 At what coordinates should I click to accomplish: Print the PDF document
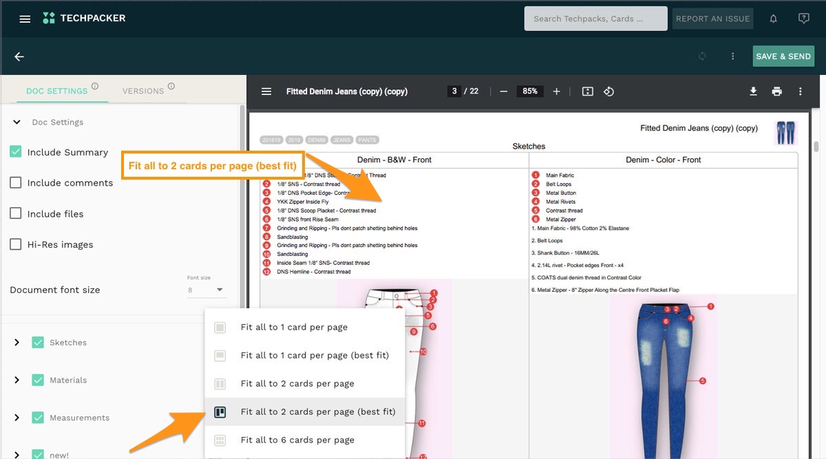777,92
